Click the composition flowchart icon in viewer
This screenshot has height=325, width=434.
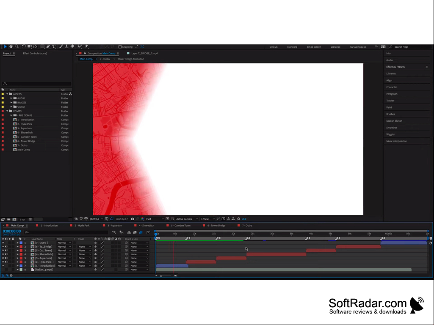233,219
